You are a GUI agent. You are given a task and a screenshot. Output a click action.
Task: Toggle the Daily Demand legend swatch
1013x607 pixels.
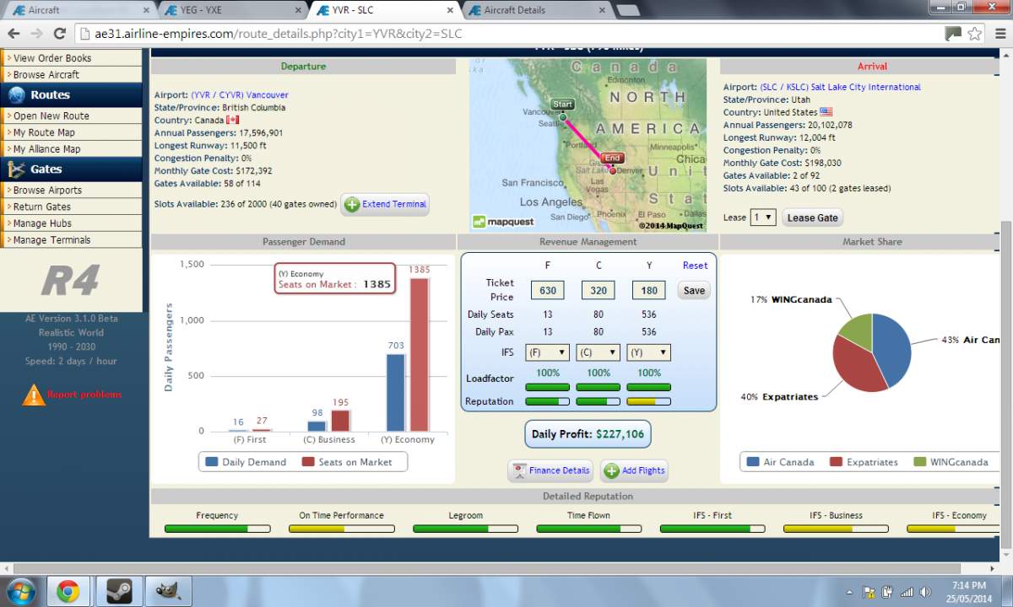pos(211,462)
